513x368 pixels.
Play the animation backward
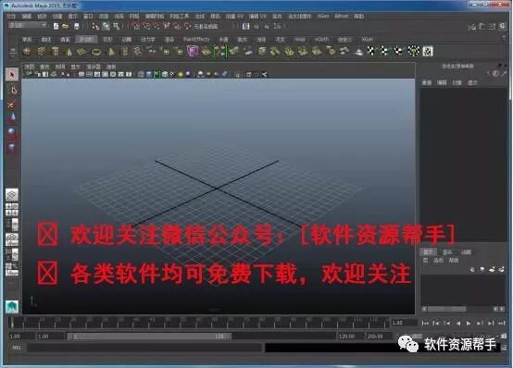click(x=458, y=324)
